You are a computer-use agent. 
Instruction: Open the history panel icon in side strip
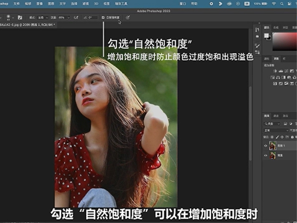pyautogui.click(x=257, y=29)
